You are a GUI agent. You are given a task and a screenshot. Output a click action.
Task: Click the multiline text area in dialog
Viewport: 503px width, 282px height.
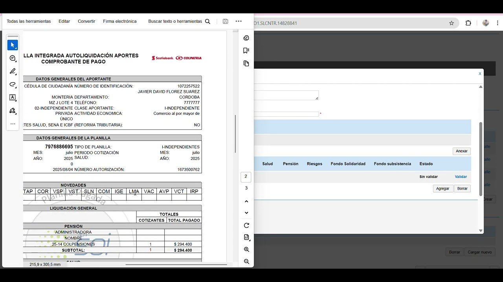[286, 95]
